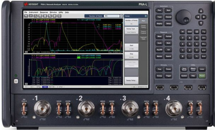Push the Math hardware key
This screenshot has height=130, width=215.
coord(168,43)
